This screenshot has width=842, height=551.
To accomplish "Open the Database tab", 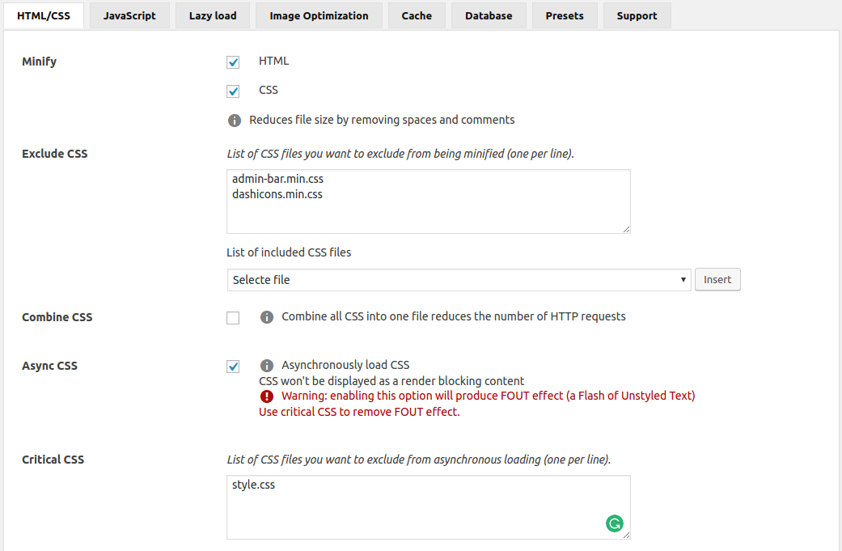I will (x=489, y=15).
